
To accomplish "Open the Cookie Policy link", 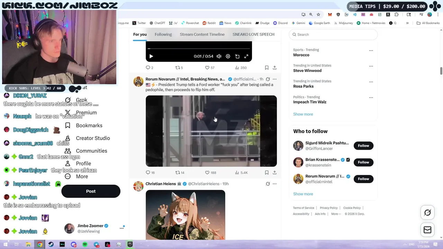I will (352, 208).
